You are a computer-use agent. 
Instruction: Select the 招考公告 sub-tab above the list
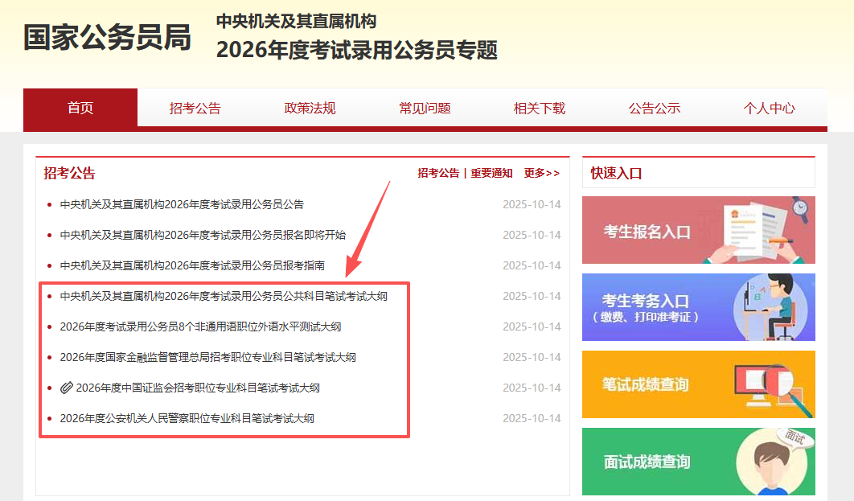(438, 173)
